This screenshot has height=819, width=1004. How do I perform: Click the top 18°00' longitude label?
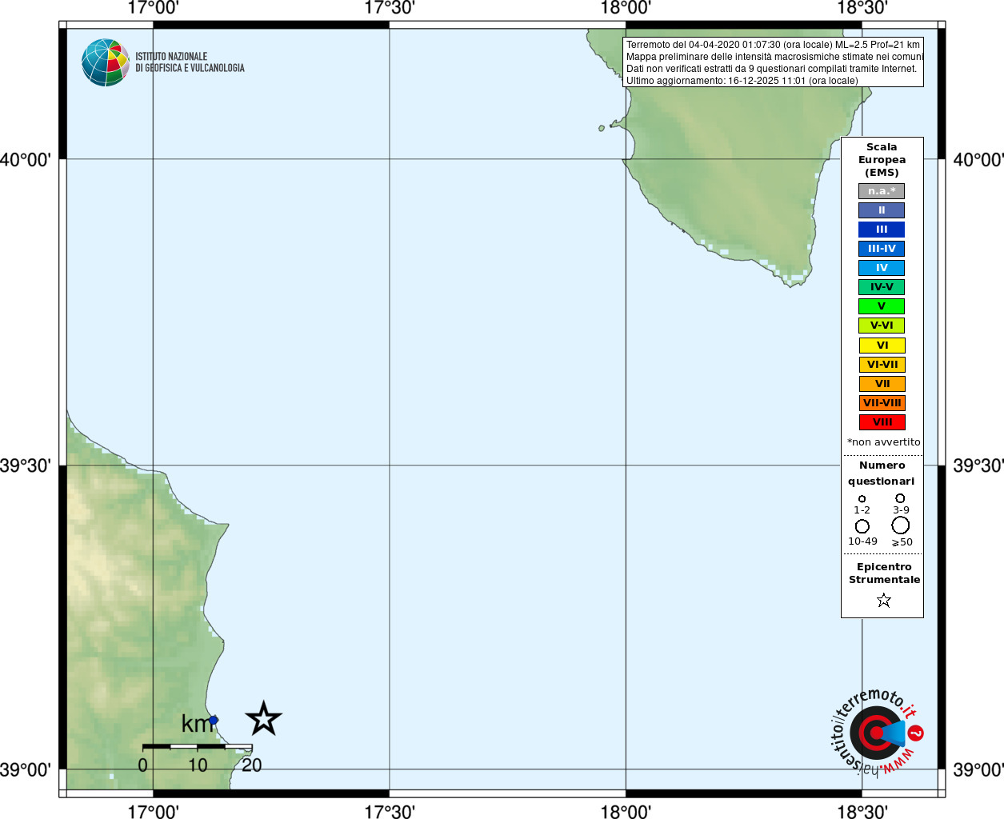626,8
